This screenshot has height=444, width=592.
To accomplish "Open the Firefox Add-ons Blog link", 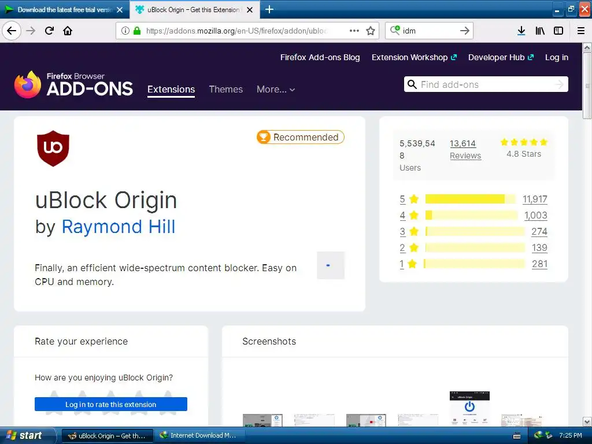I will point(320,57).
